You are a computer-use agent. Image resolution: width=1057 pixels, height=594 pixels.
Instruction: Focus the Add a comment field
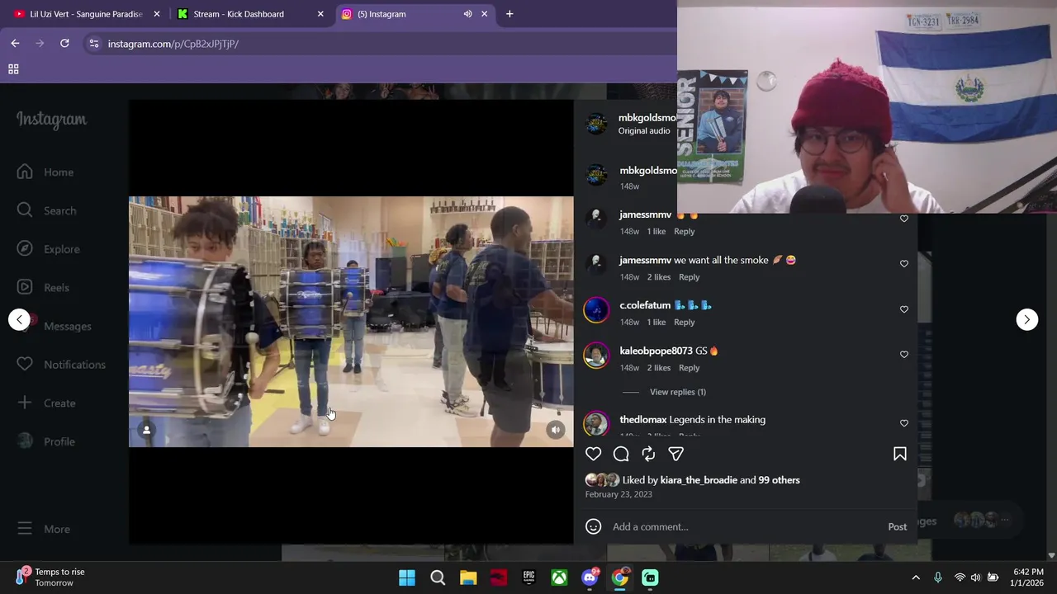pos(743,526)
